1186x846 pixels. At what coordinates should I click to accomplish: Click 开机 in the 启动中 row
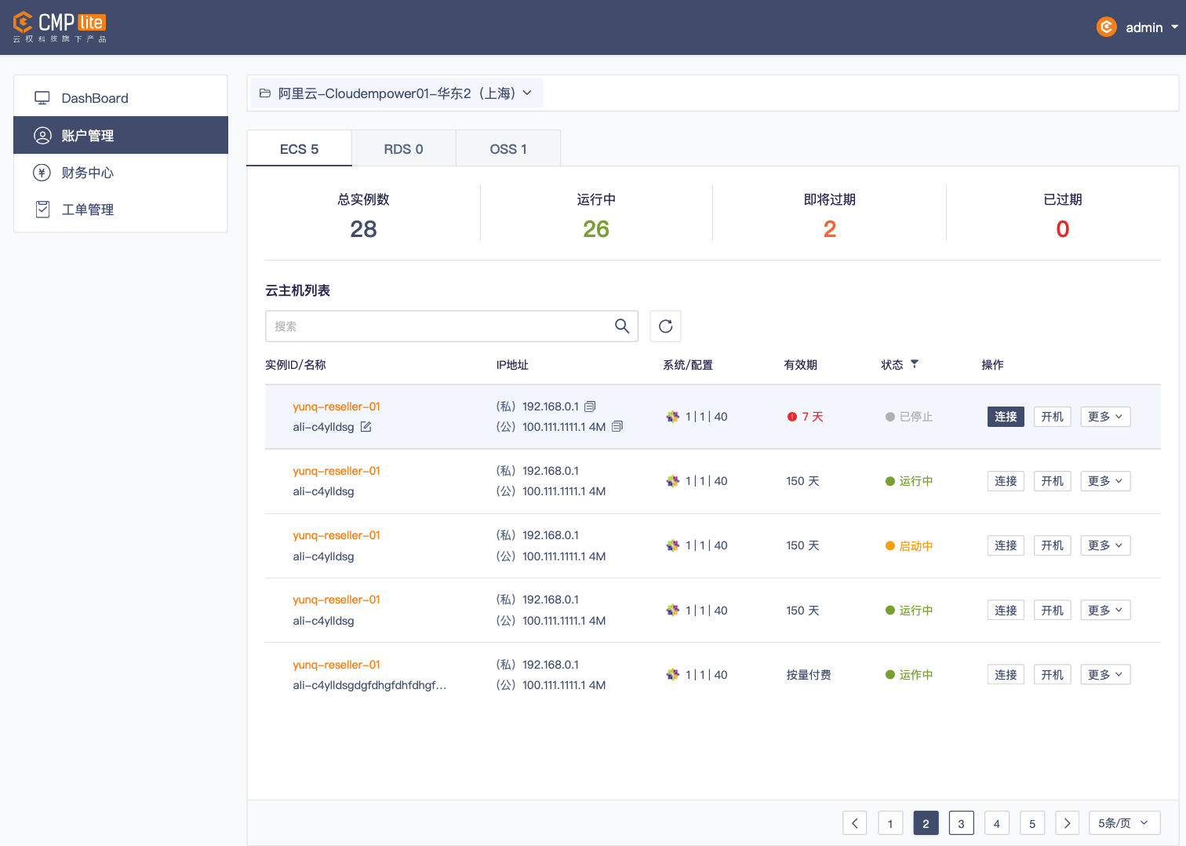pyautogui.click(x=1052, y=545)
